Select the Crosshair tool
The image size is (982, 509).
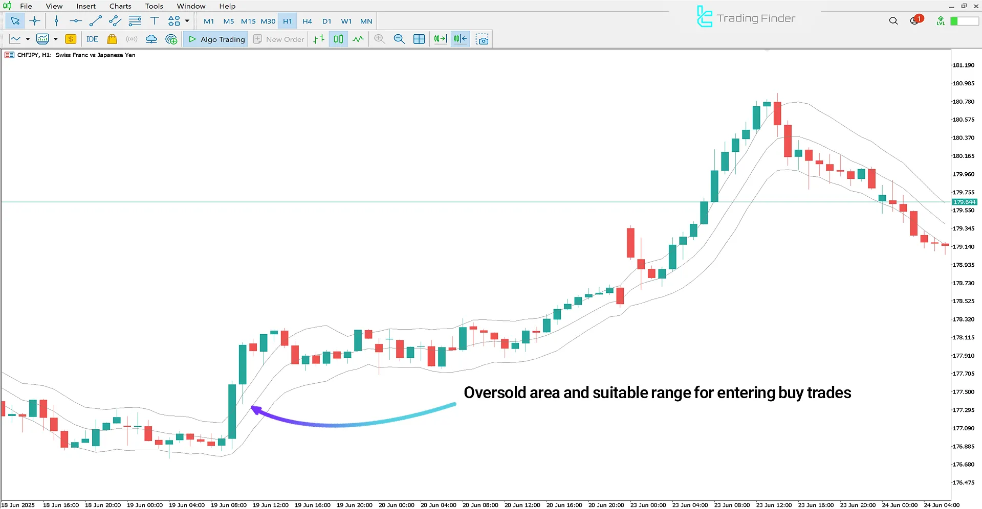[x=34, y=21]
